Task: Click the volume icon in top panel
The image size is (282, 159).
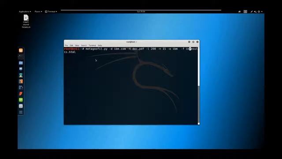Action: click(255, 11)
